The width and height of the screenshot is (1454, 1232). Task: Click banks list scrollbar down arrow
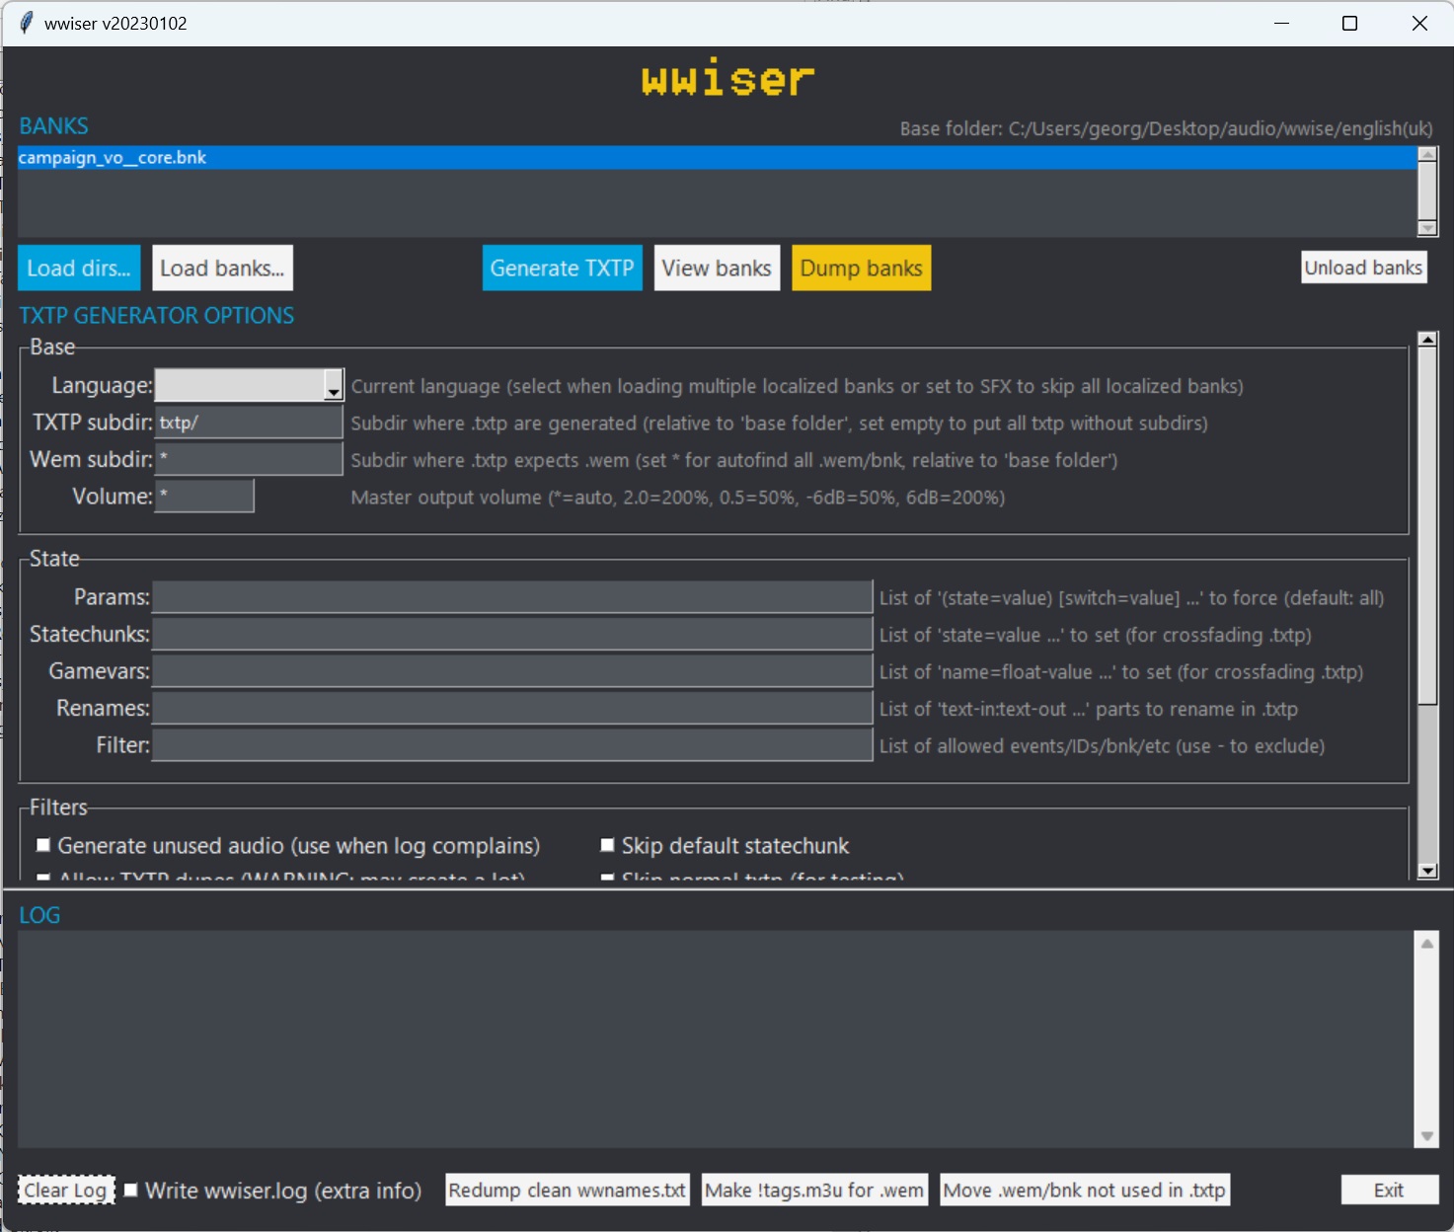tap(1427, 228)
